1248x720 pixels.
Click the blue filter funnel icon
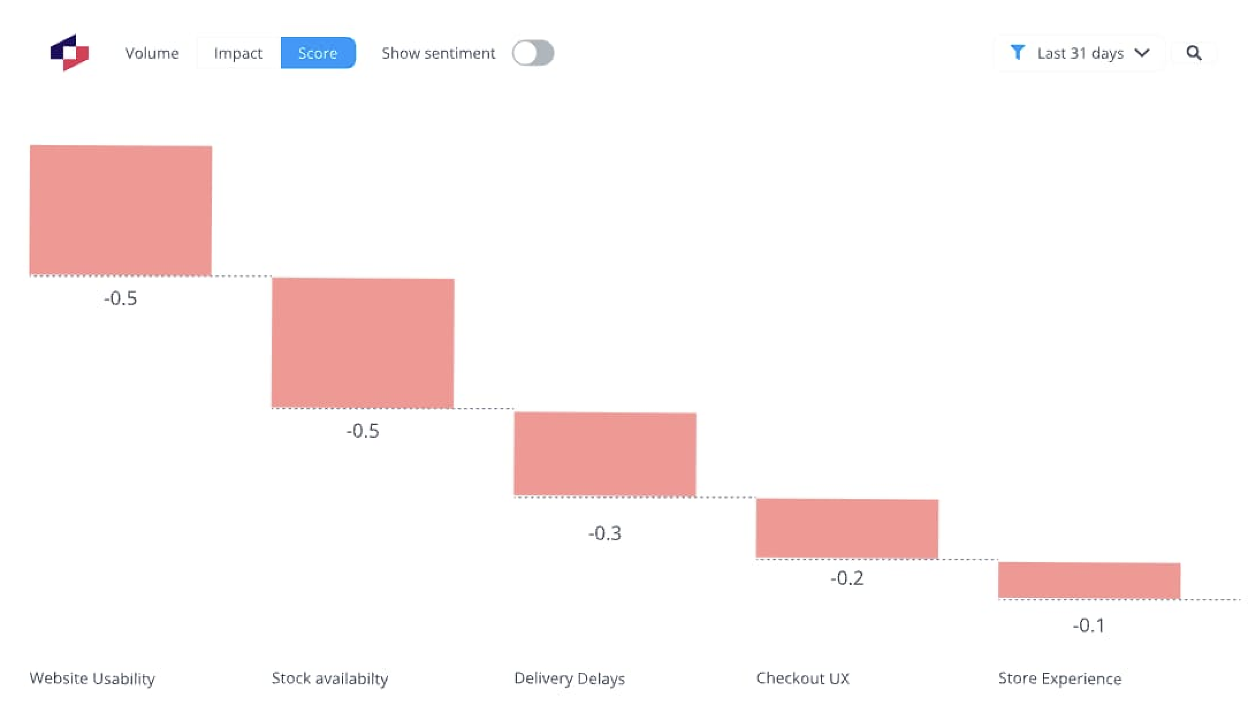coord(1018,52)
